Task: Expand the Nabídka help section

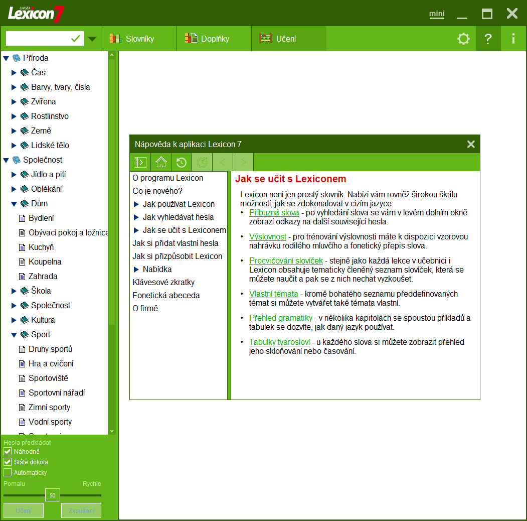Action: 136,270
